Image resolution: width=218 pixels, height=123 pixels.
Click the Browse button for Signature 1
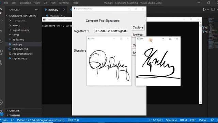point(138,35)
